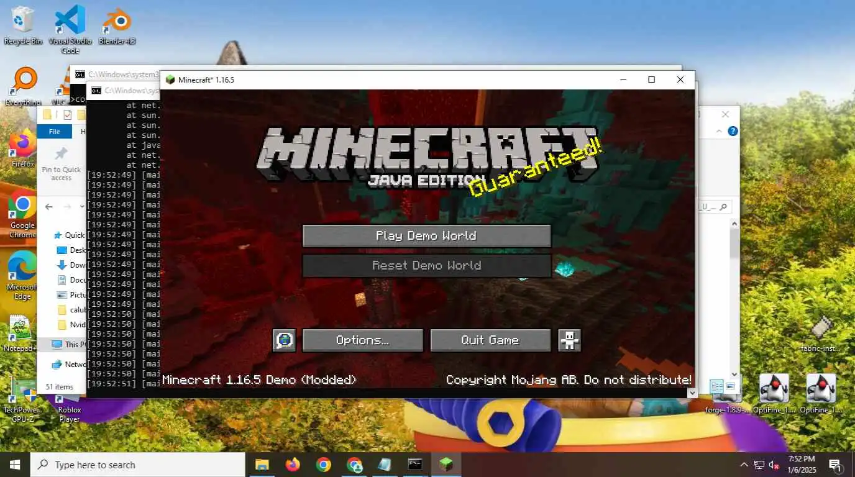The image size is (855, 477).
Task: Open Firefox from the taskbar
Action: point(293,465)
